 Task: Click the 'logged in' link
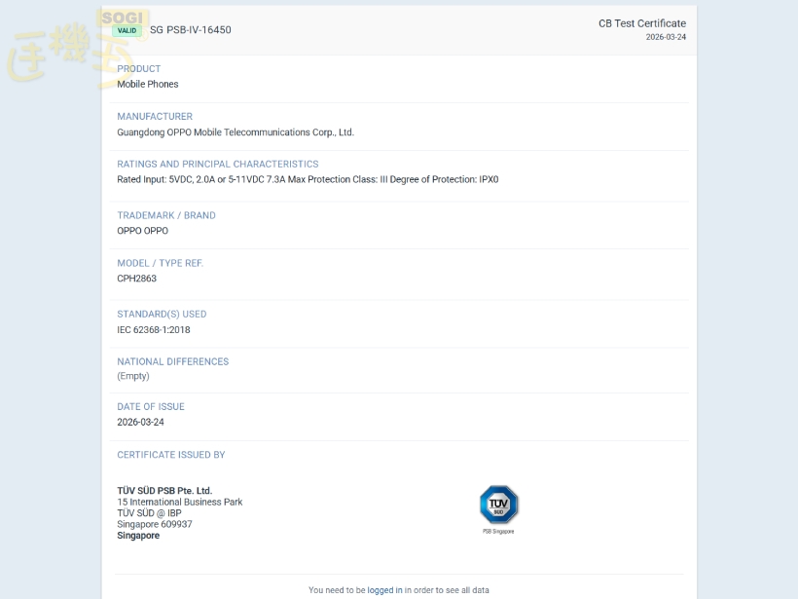[x=384, y=590]
